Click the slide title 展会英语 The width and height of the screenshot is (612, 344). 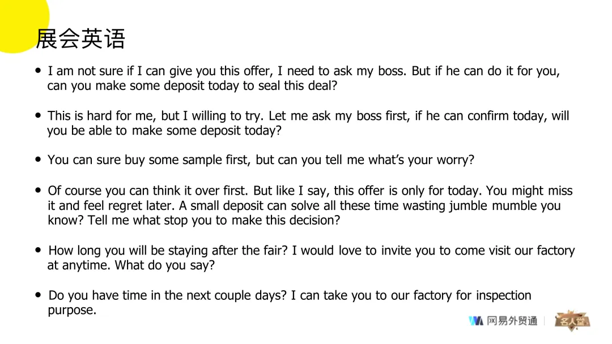pos(80,39)
